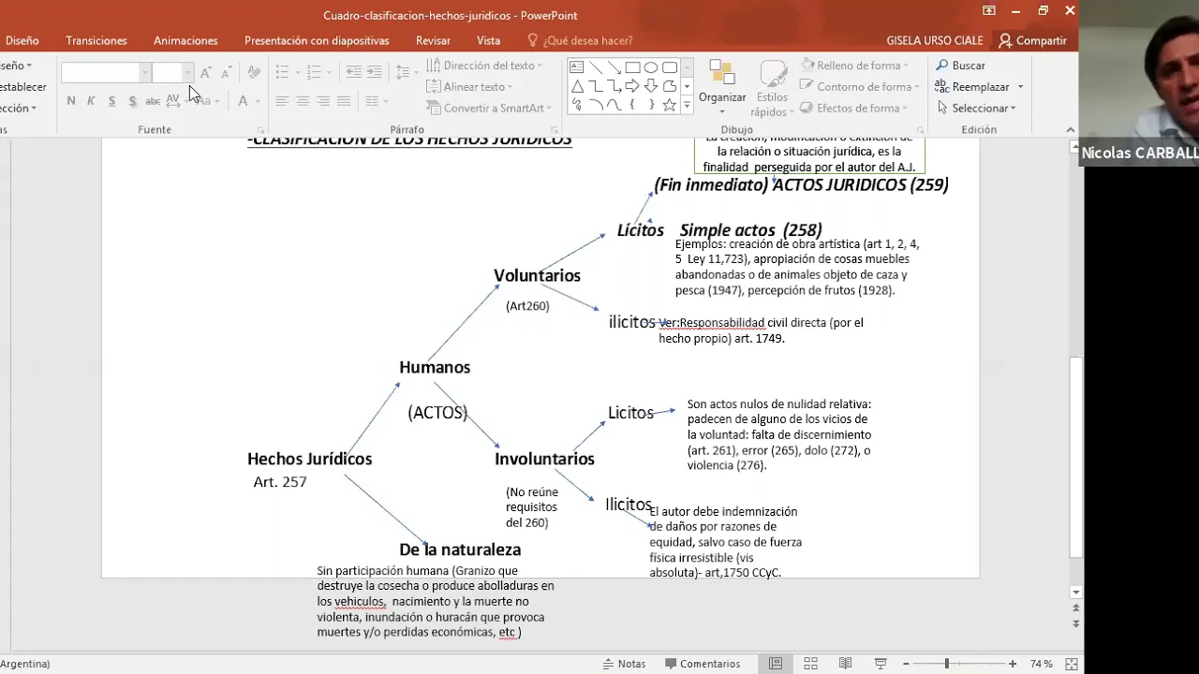Open Comentarios pane from status bar

pyautogui.click(x=703, y=664)
